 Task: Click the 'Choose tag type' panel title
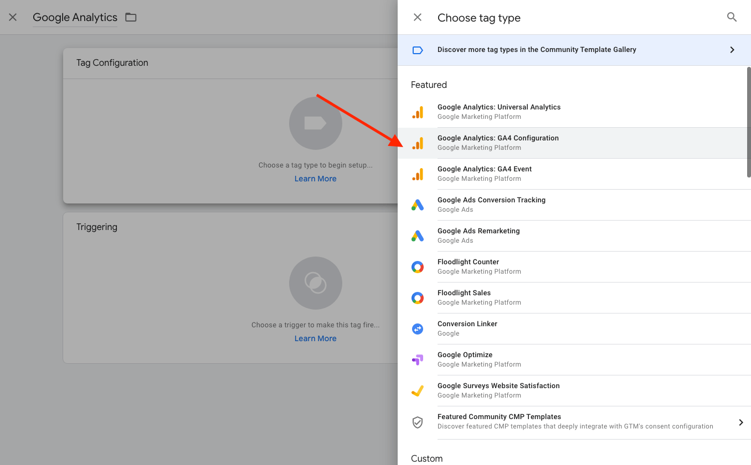click(479, 18)
